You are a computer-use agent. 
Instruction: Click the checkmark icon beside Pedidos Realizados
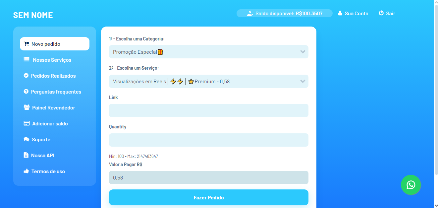[26, 76]
